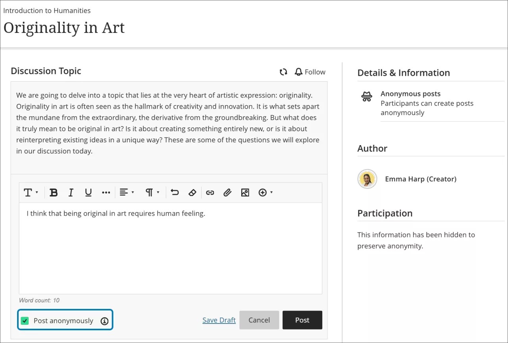
Task: Expand the insert content plus menu
Action: [265, 192]
